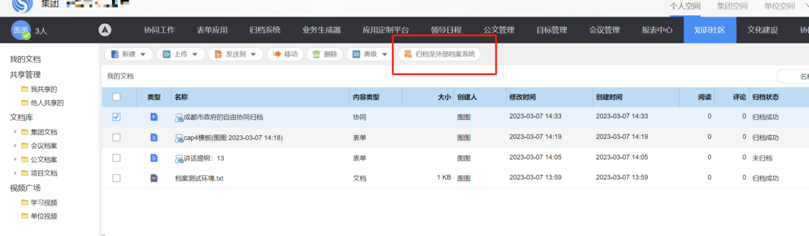This screenshot has width=809, height=236.
Task: Expand the 公文档案 tree node
Action: (x=15, y=159)
